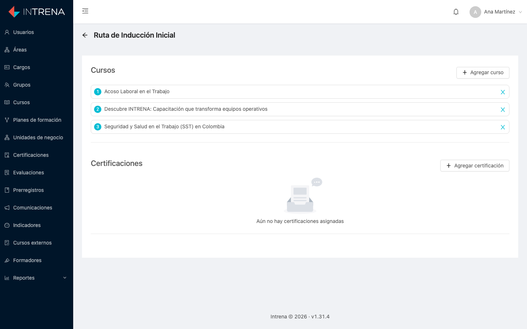Select the Acoso Laboral en el Trabajo row
The height and width of the screenshot is (329, 527).
[x=300, y=92]
